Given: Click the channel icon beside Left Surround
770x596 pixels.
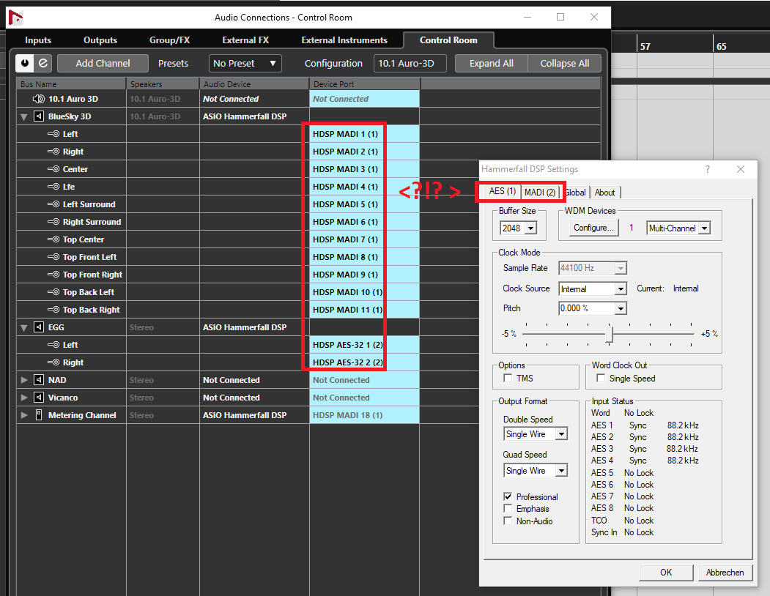Looking at the screenshot, I should point(53,204).
